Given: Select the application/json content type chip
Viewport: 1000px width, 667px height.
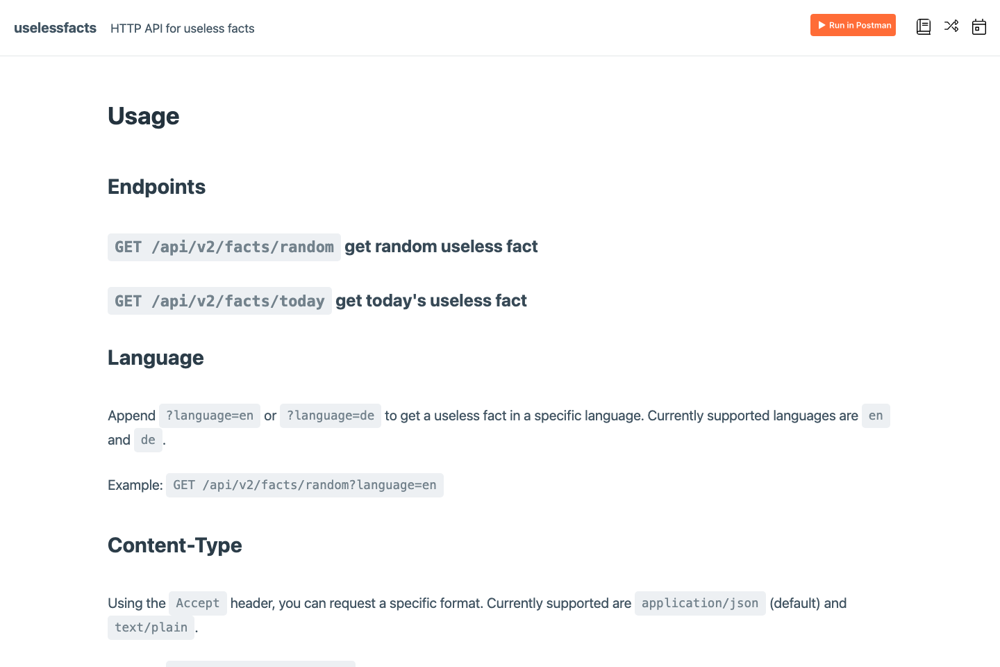Looking at the screenshot, I should 700,603.
